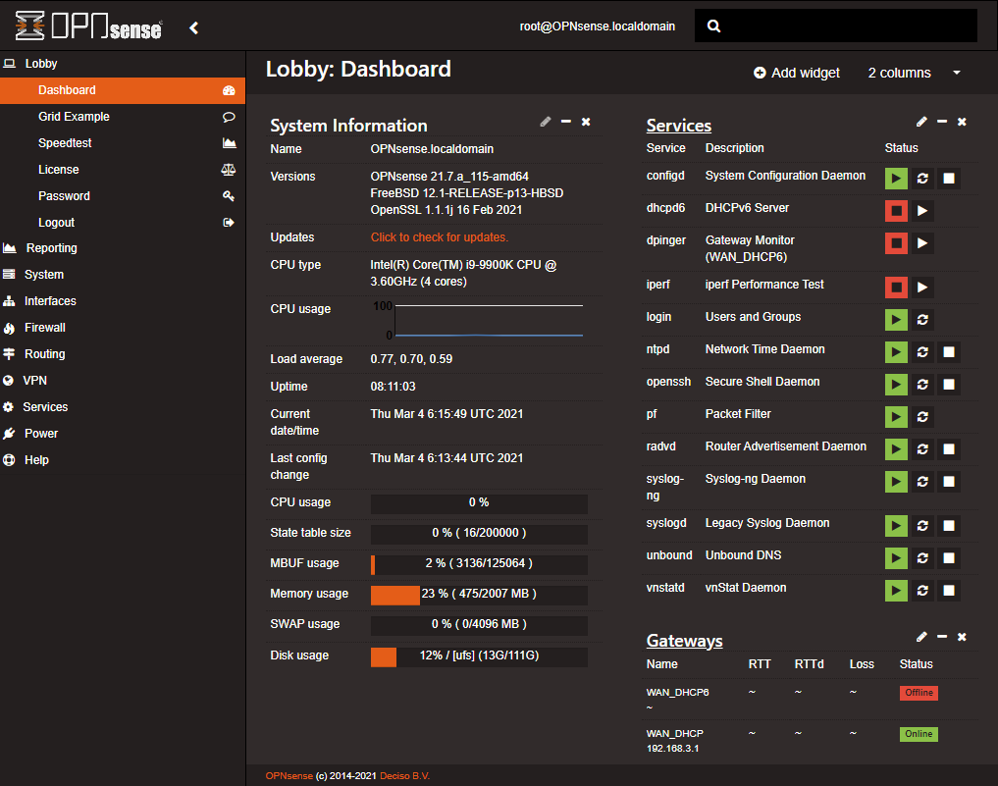Start the iperf Performance Test service
Screen dimensions: 998x786
[922, 288]
